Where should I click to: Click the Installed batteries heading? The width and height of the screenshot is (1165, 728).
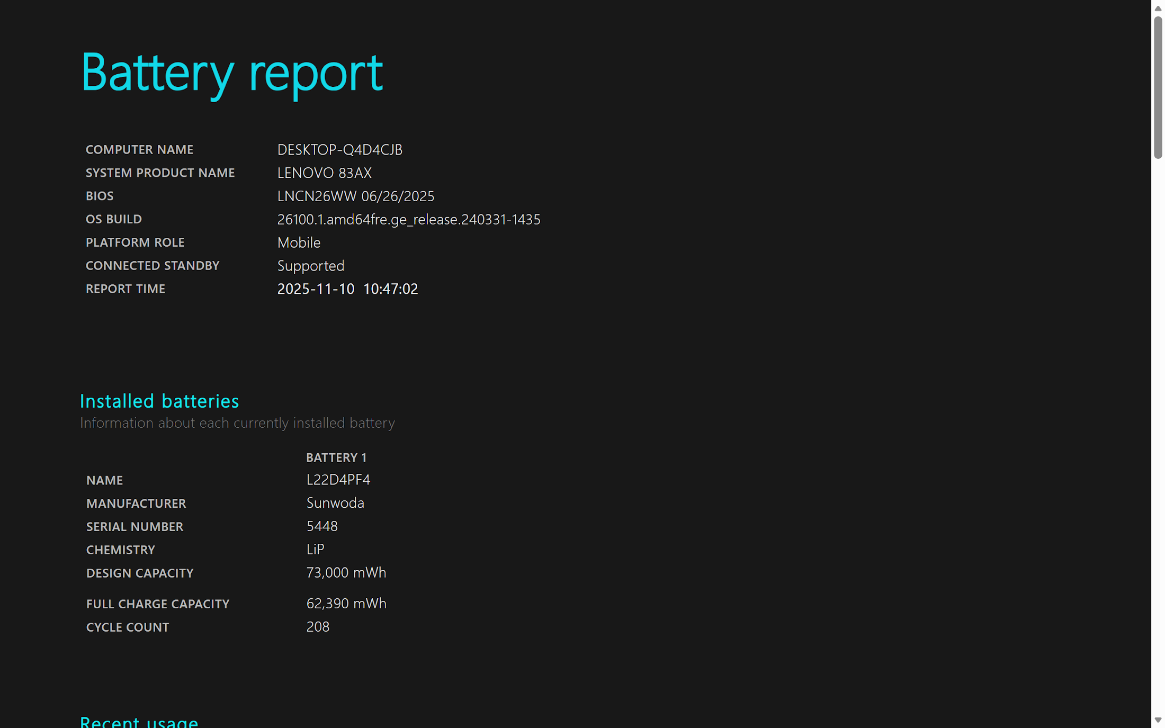coord(159,401)
